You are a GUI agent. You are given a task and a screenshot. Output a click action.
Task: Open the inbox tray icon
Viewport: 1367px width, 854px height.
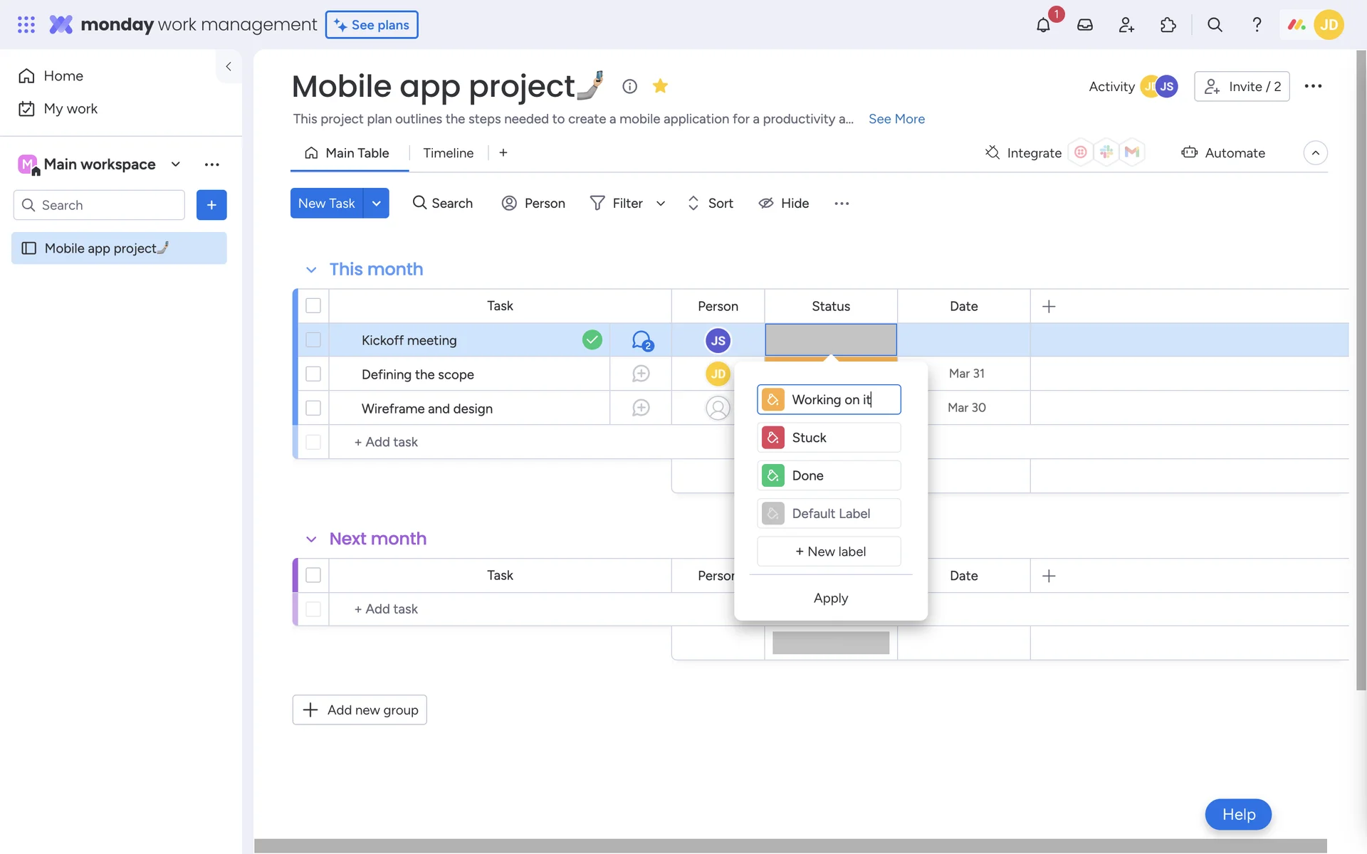[x=1084, y=25]
